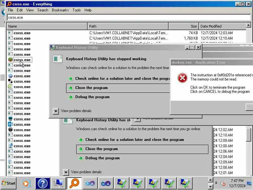Viewport: 253px width, 190px height.
Task: Expand 'View problem details' in rear Keyboard History dialog
Action: click(66, 172)
